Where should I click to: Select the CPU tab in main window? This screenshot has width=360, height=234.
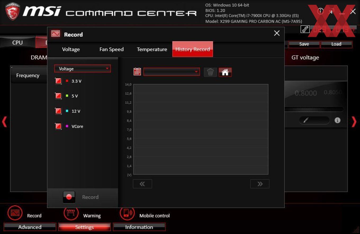tap(17, 42)
